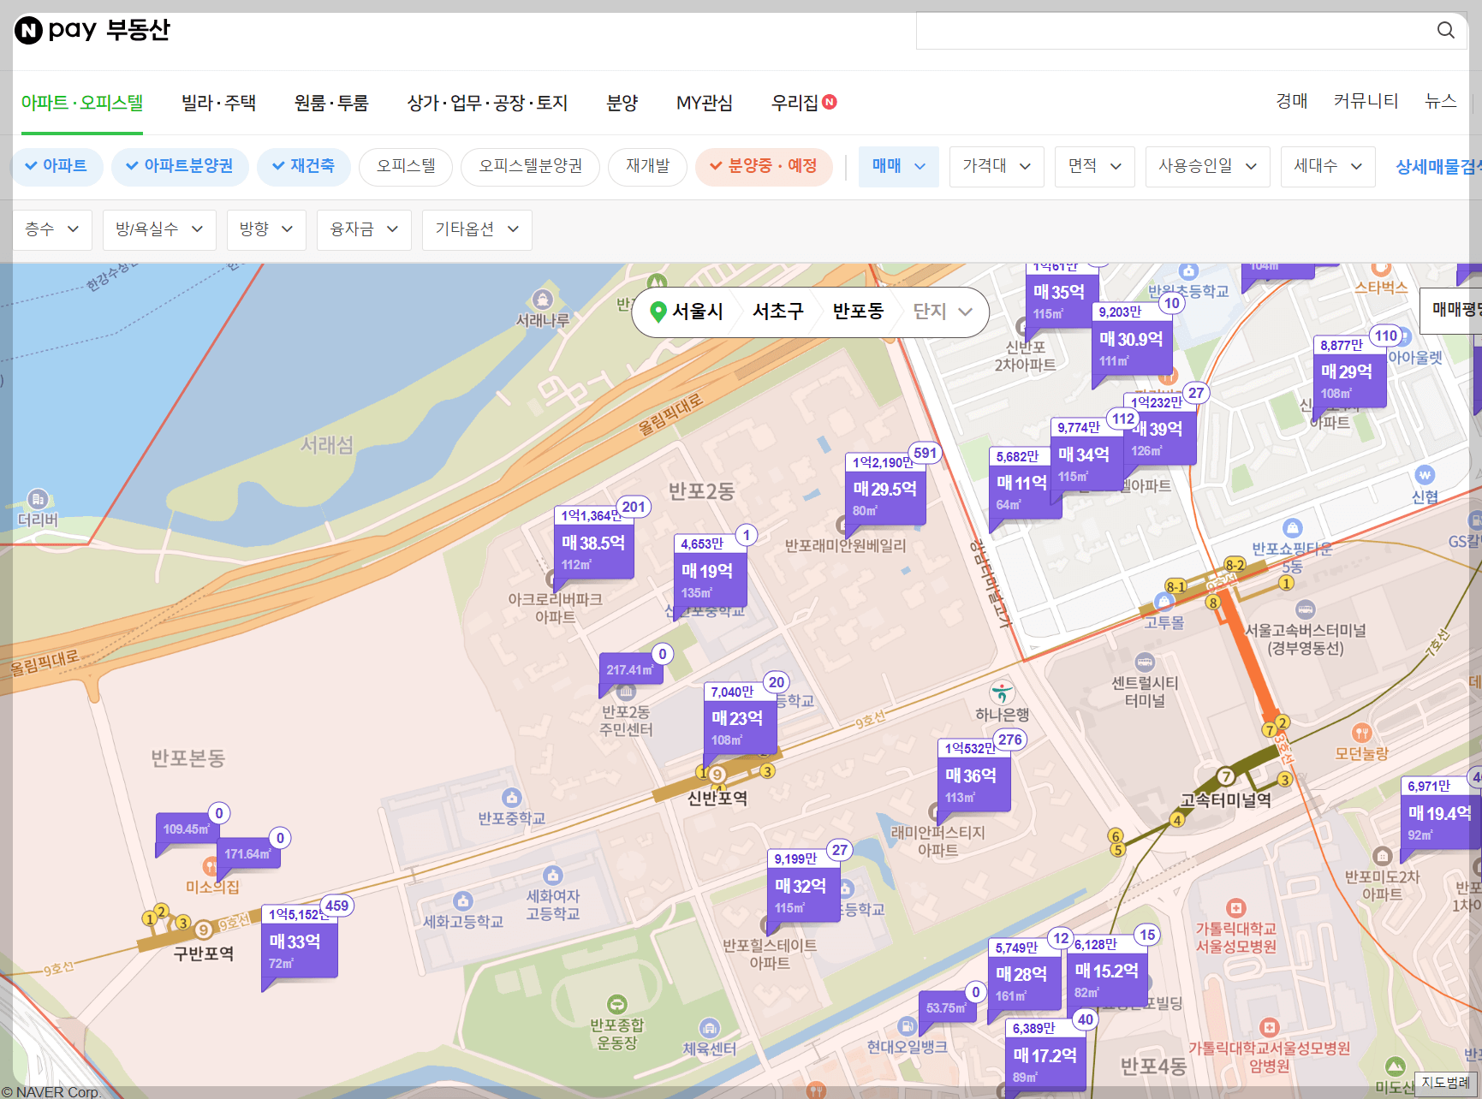Click the 지도범례 map legend button

point(1446,1083)
